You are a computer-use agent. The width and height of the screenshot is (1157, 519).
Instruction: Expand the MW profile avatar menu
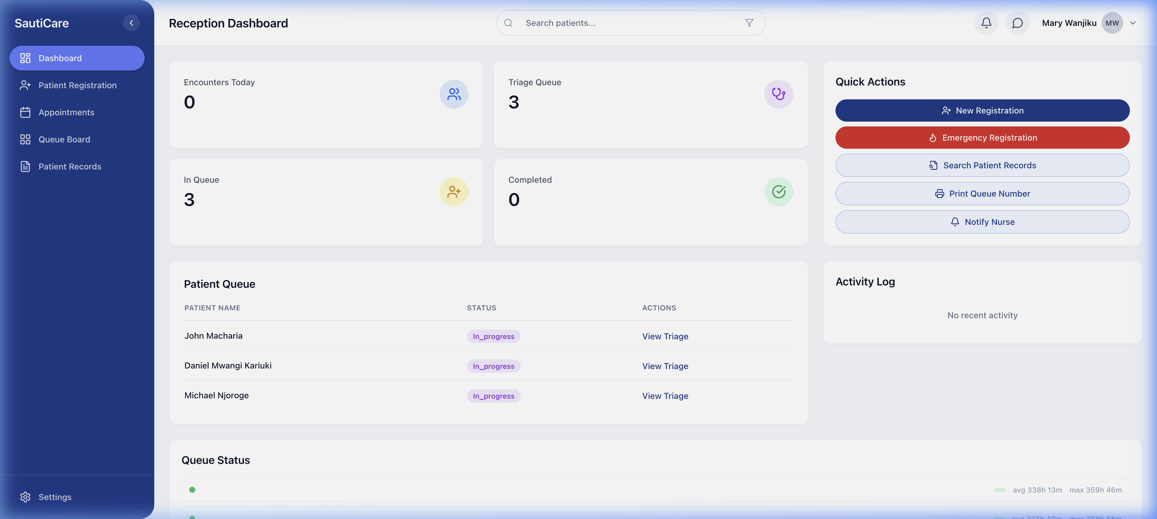pos(1112,23)
